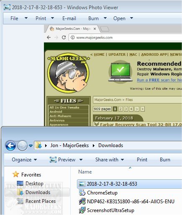Expand the Open dropdown arrow in Photo Viewer

coord(131,18)
